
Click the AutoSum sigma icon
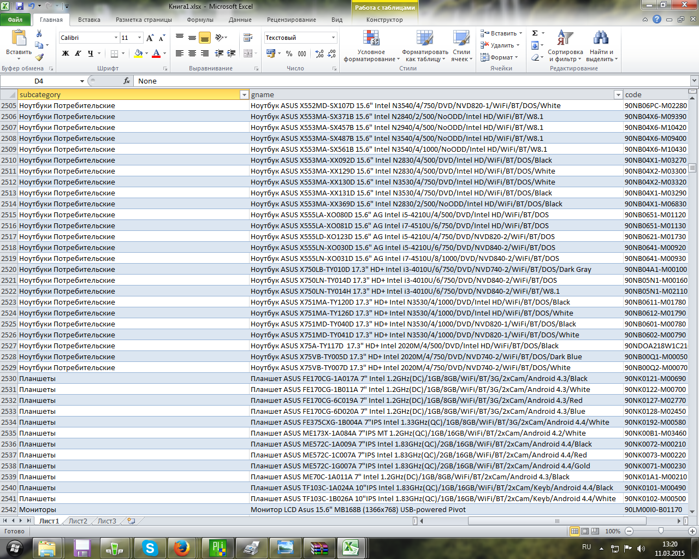(535, 33)
